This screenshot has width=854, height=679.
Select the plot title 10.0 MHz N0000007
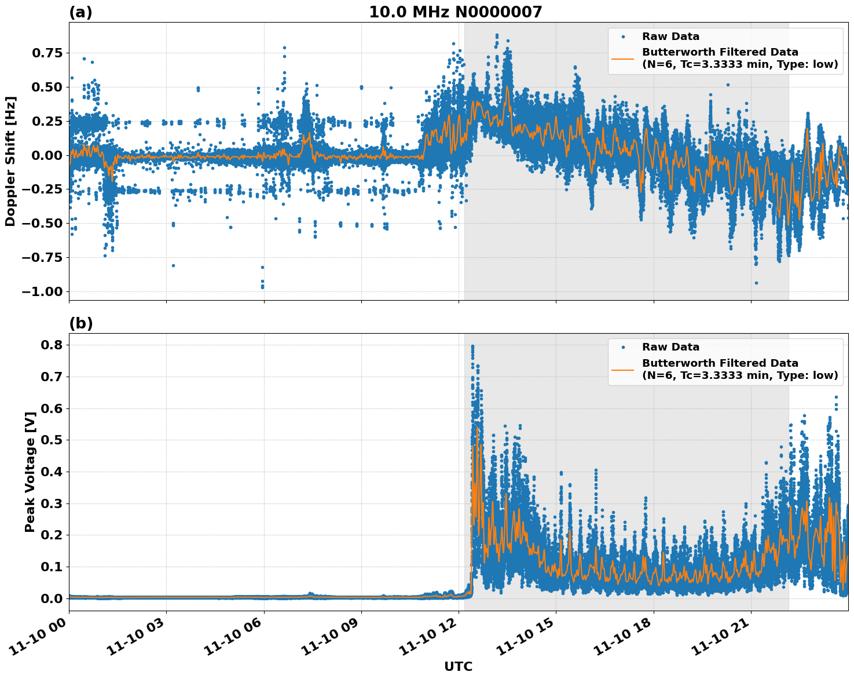pos(456,10)
